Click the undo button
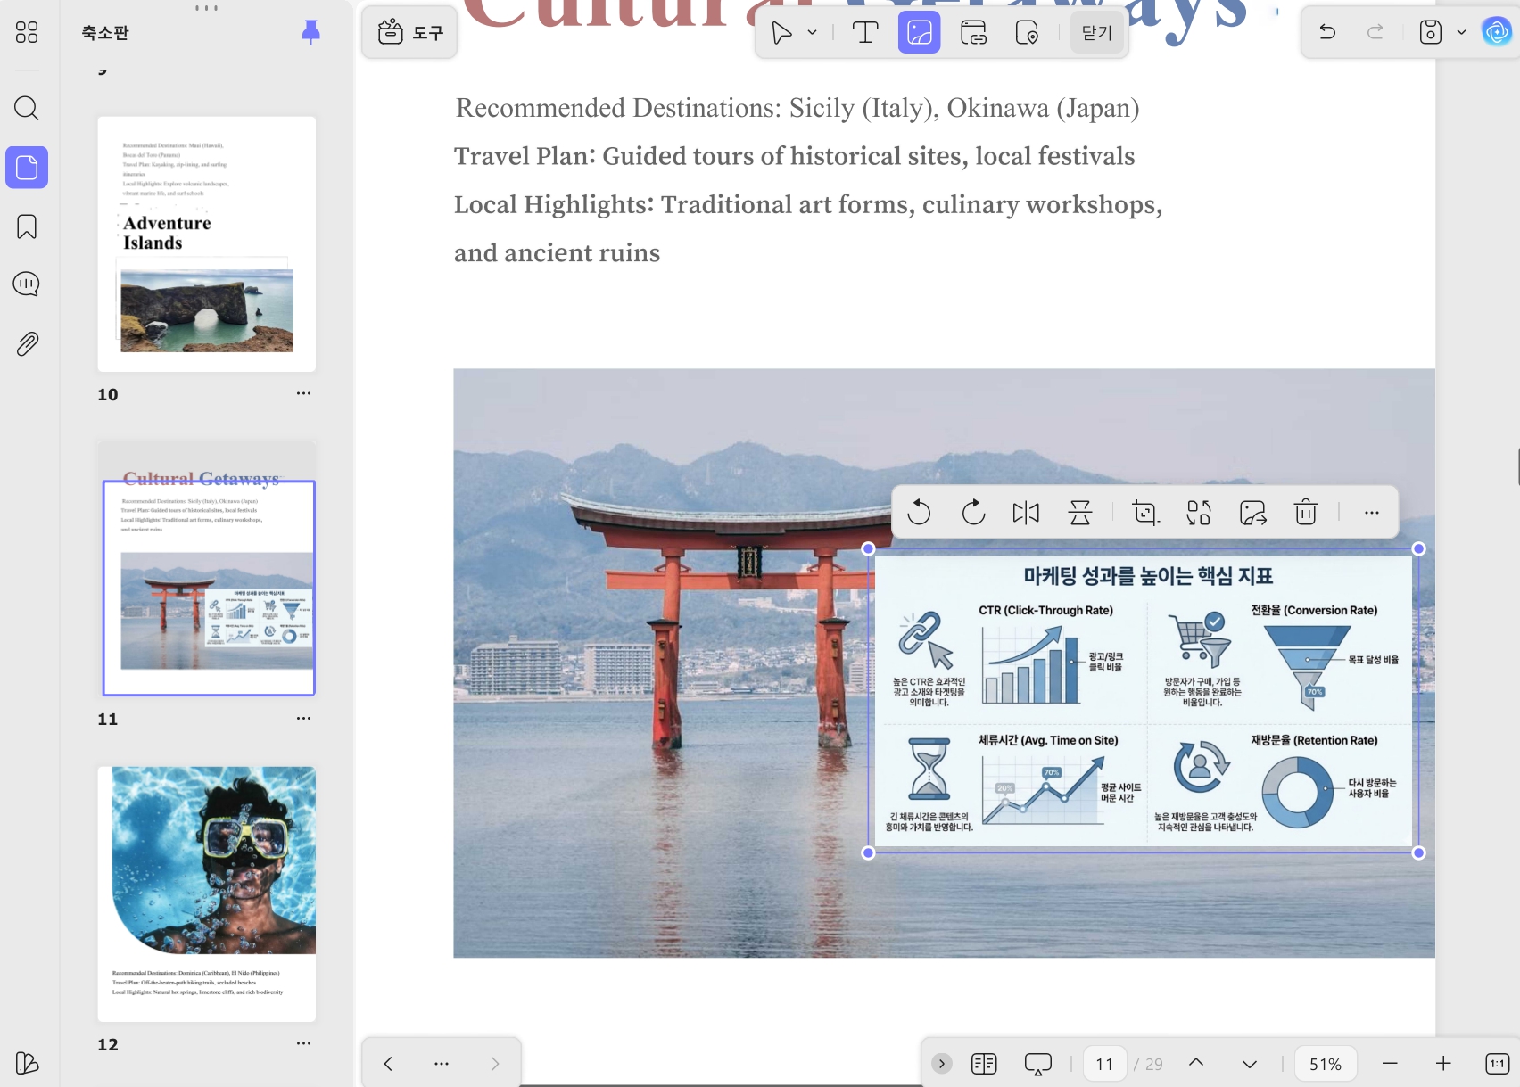1520x1087 pixels. (x=1327, y=32)
